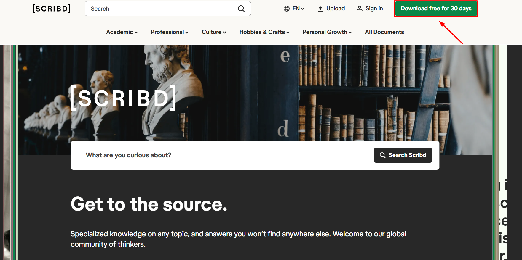
Task: Open the EN language dropdown
Action: [294, 9]
